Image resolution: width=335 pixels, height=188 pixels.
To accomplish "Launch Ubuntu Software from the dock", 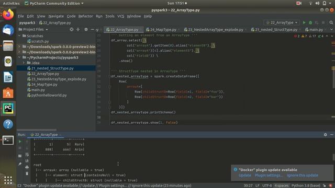I will (8, 93).
